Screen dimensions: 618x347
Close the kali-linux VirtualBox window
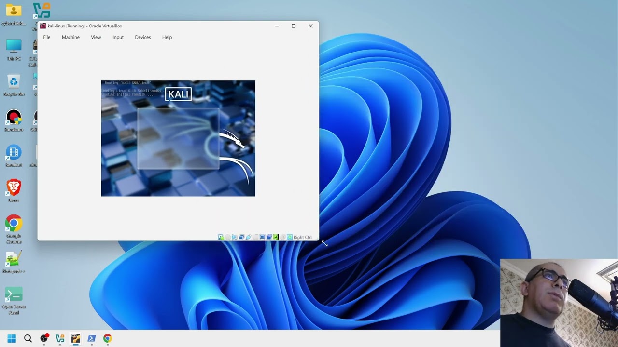(310, 26)
